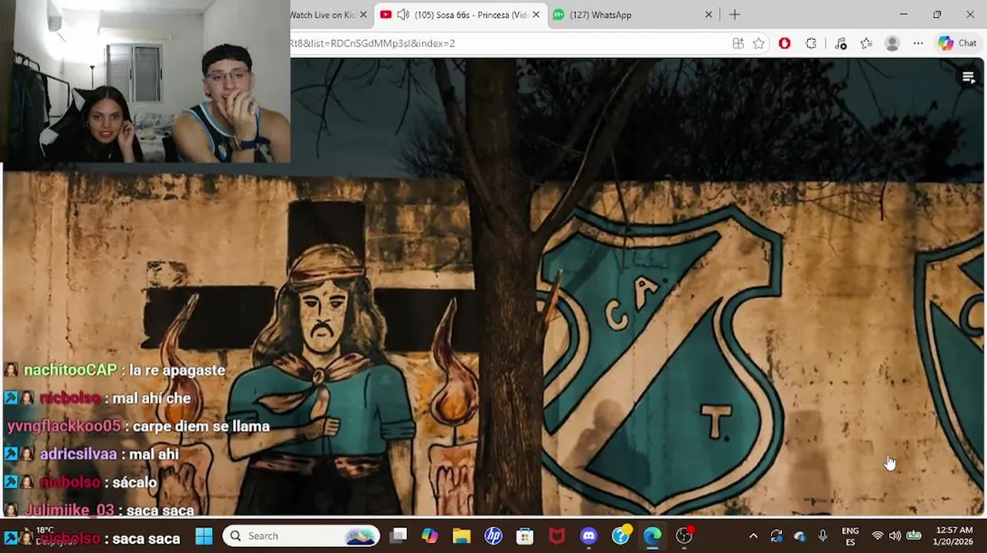Click the taskbar Search box

[301, 536]
